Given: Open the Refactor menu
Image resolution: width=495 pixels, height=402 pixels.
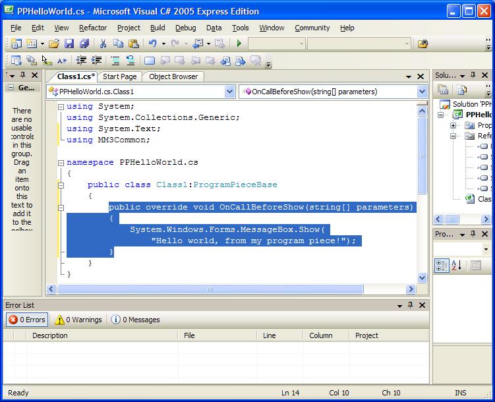Looking at the screenshot, I should 93,28.
